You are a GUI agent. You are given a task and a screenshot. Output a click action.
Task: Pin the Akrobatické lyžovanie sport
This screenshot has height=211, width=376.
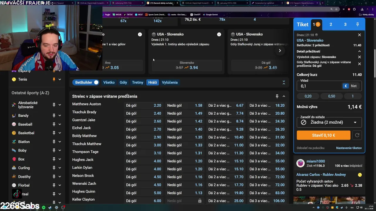(x=54, y=105)
